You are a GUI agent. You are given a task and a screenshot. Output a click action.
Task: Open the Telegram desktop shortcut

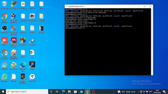[x=32, y=41]
